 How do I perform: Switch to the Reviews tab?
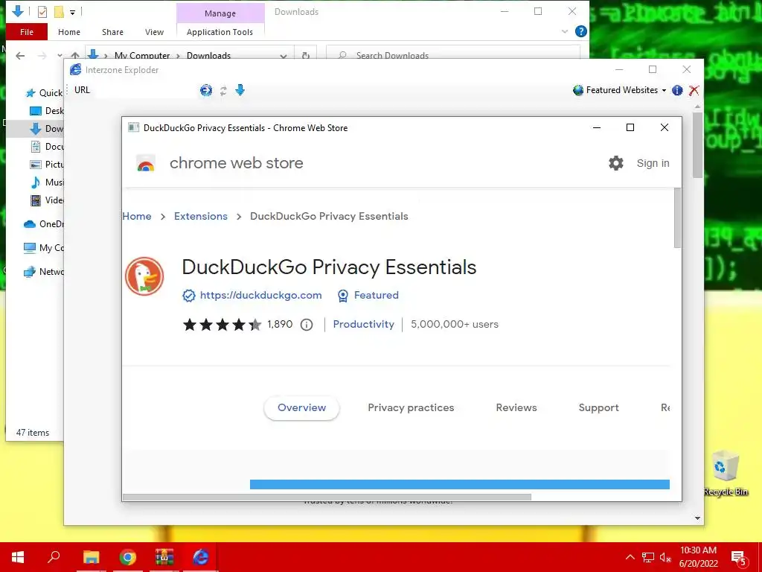tap(516, 407)
